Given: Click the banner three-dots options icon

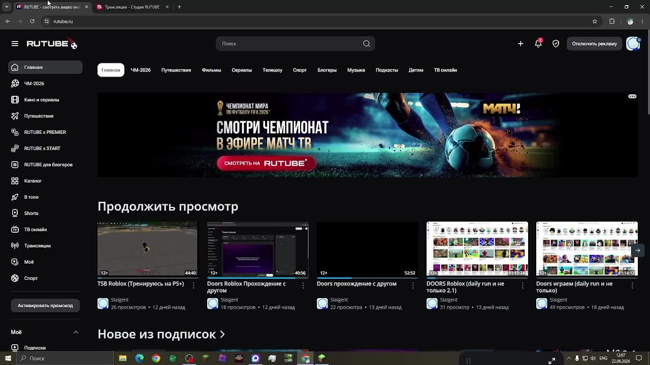Looking at the screenshot, I should pyautogui.click(x=632, y=96).
